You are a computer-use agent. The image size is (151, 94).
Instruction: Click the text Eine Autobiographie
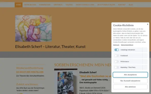click(88, 82)
